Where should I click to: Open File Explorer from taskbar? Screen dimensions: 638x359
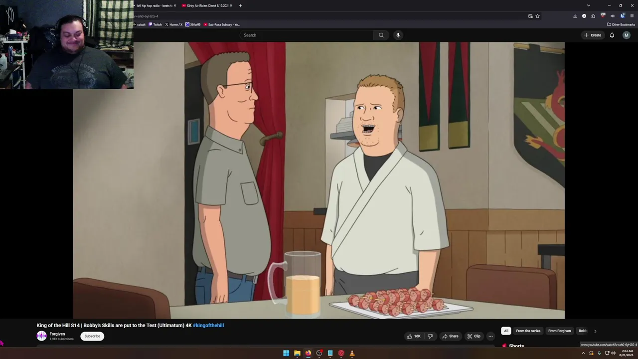coord(297,353)
